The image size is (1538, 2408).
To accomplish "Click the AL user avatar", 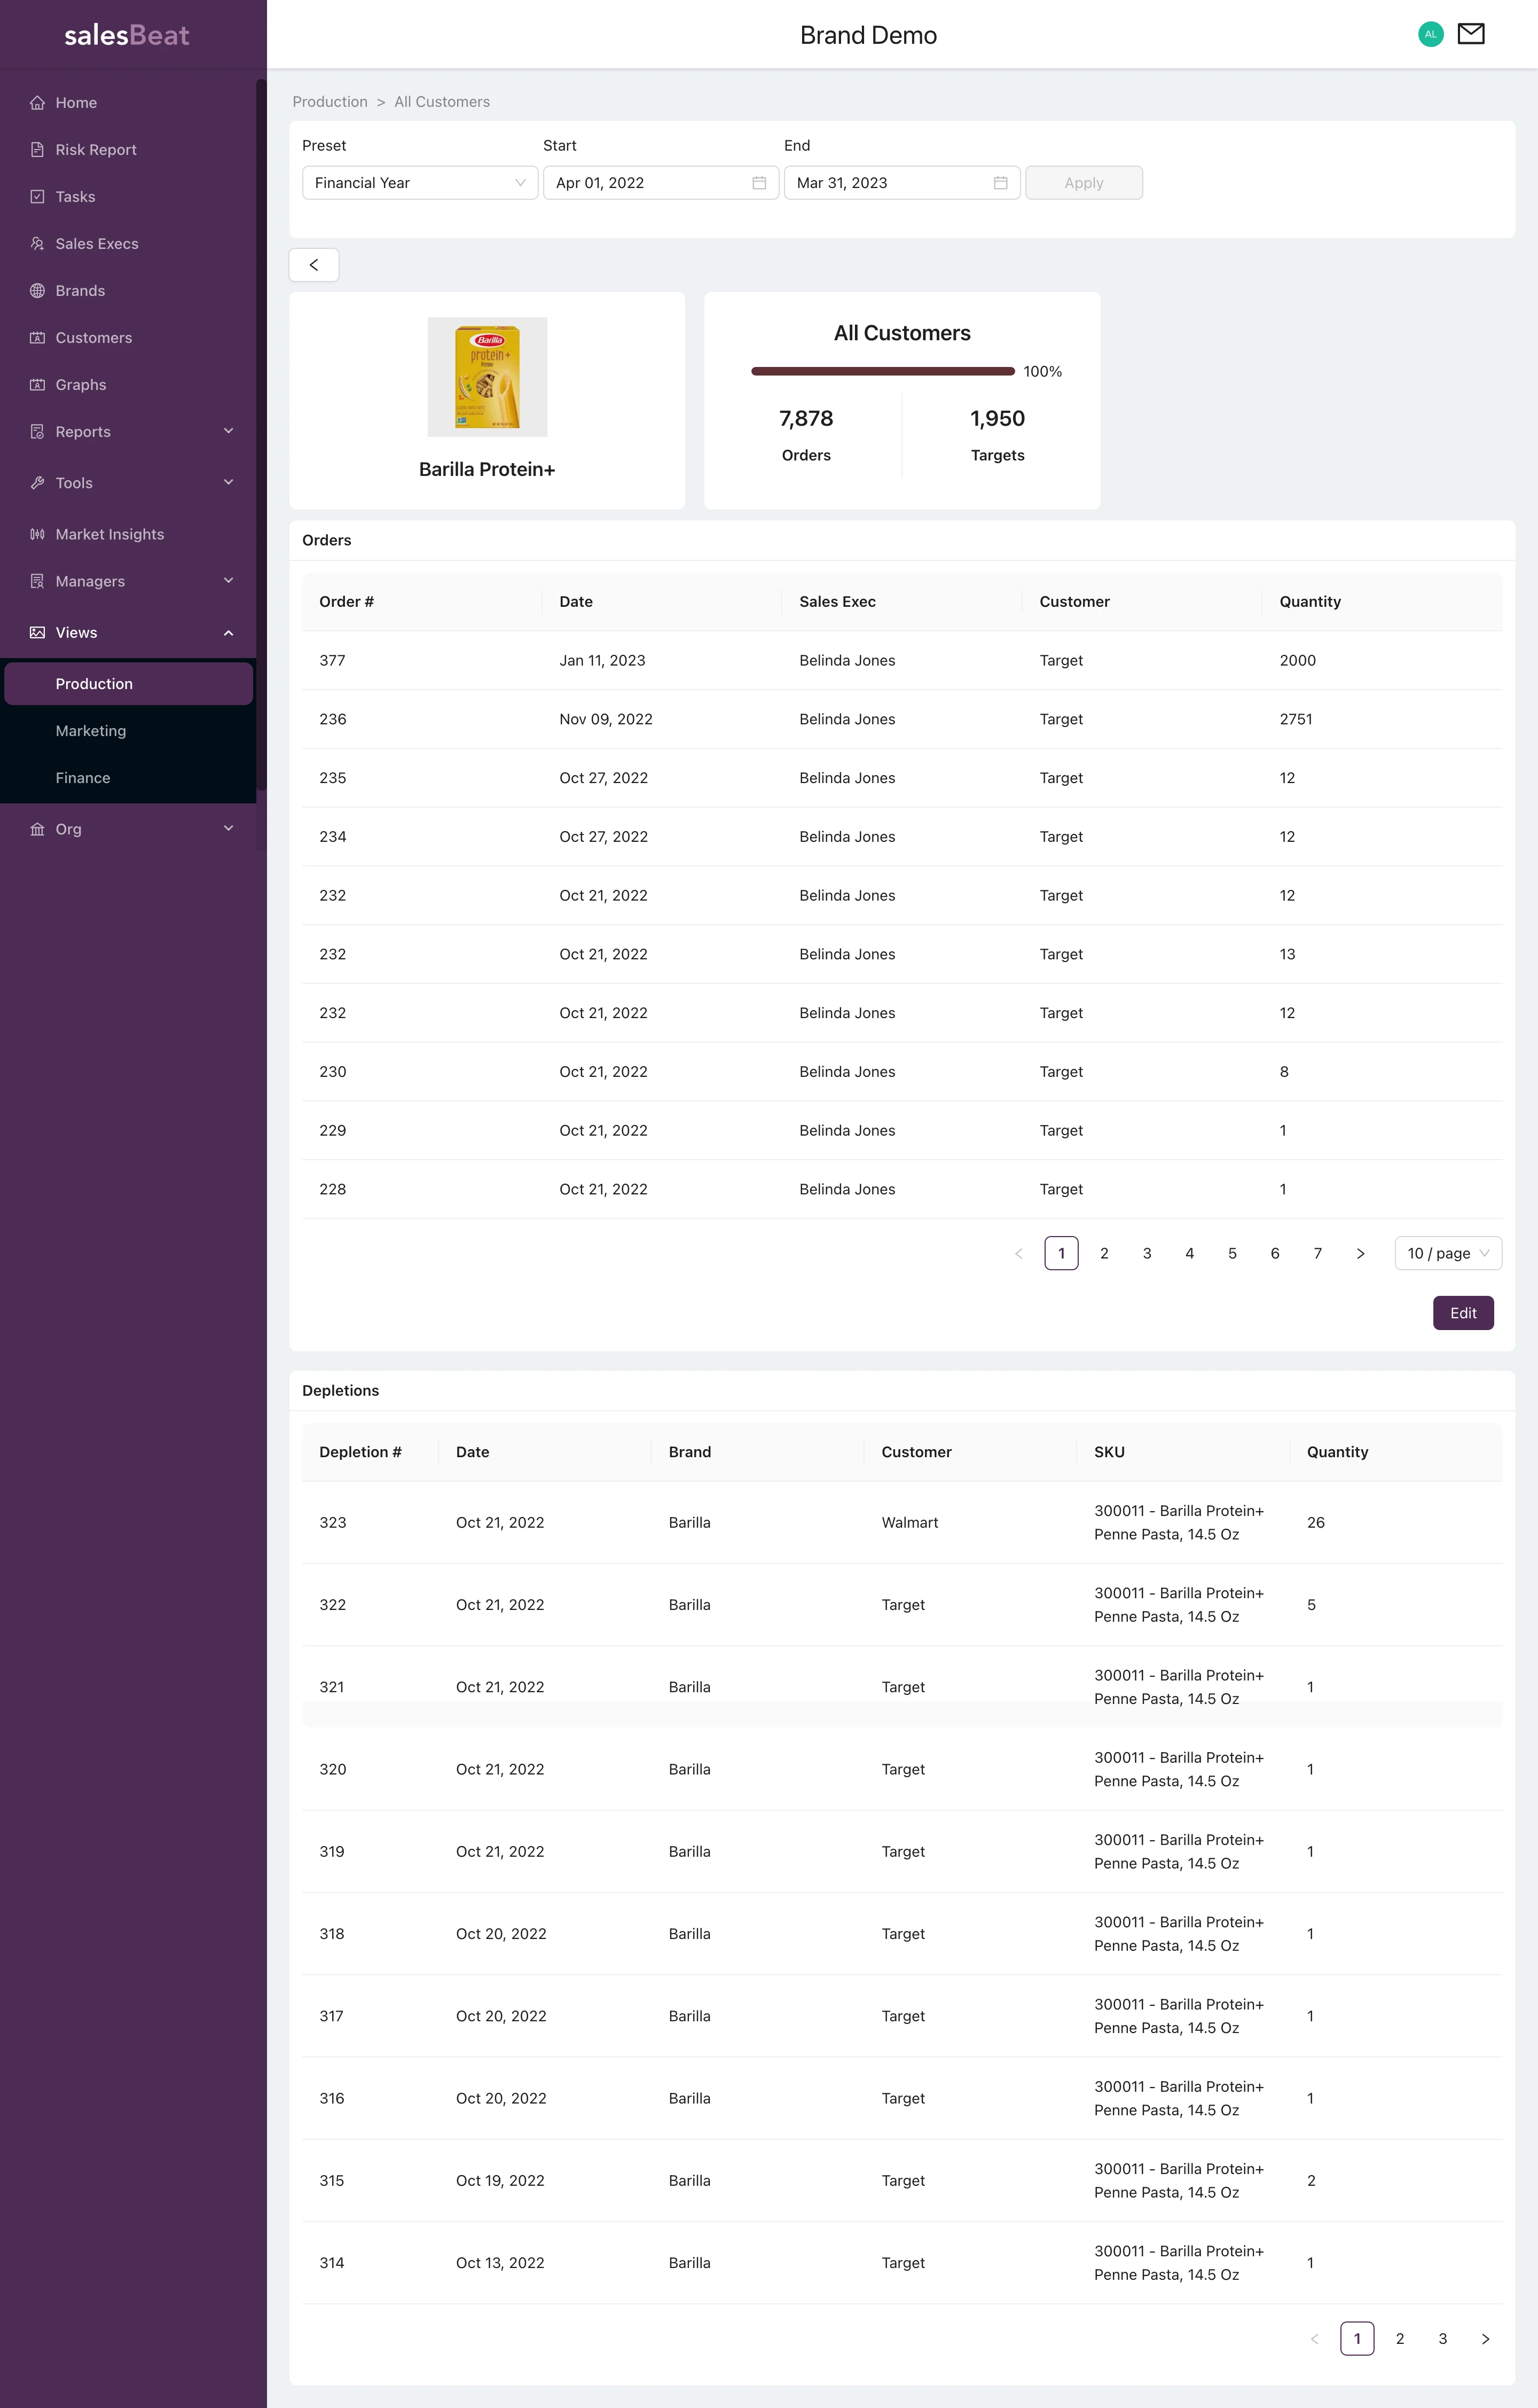I will 1430,34.
